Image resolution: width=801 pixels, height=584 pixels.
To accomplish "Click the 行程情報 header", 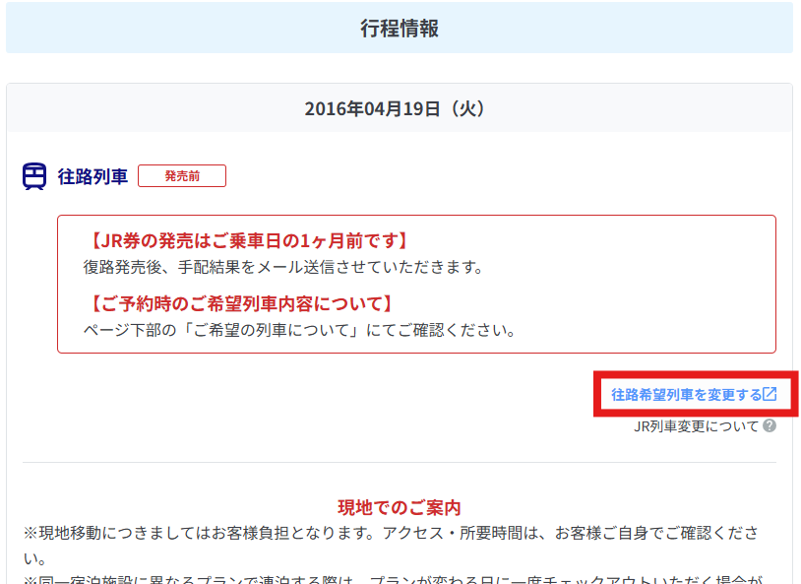I will [400, 29].
